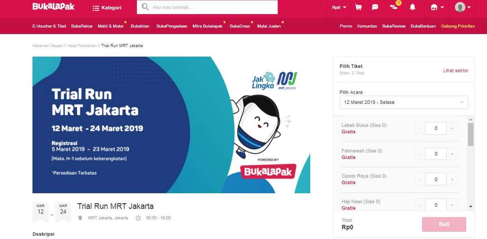Click Cipete Raya quantity field
Screen dimensions: 487x239
pos(436,179)
